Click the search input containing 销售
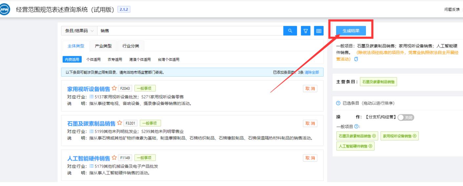Screen dimensions: 463x186 pos(190,31)
